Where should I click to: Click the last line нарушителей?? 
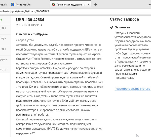tap(25, 133)
